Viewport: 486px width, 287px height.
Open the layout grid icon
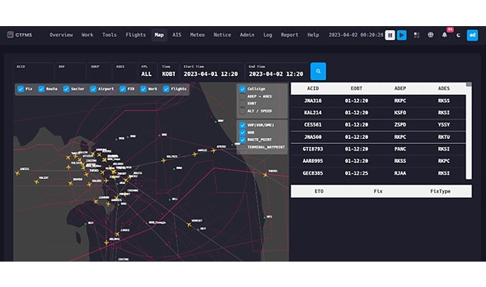[416, 35]
